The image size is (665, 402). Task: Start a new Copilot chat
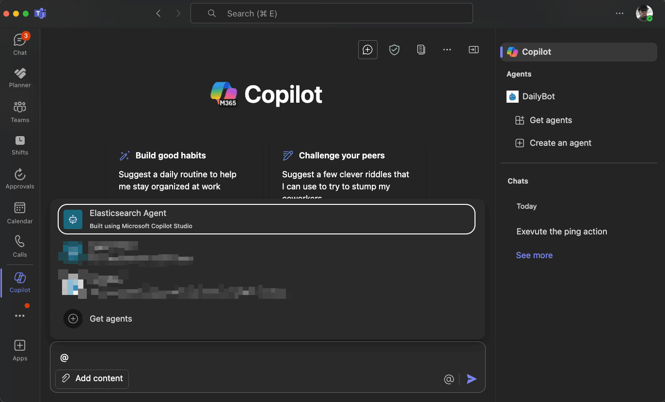(x=367, y=49)
